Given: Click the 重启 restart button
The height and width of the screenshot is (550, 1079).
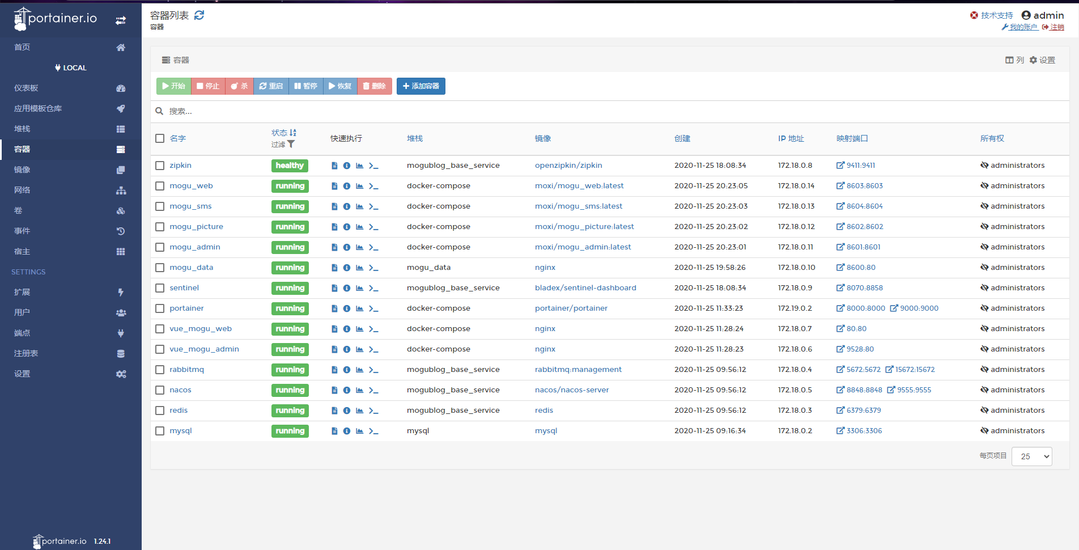Looking at the screenshot, I should coord(271,86).
